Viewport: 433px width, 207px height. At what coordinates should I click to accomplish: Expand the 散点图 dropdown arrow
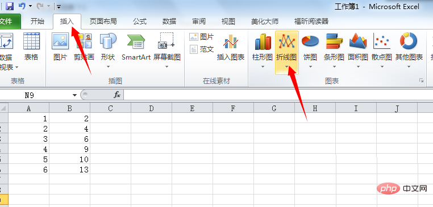coord(382,67)
